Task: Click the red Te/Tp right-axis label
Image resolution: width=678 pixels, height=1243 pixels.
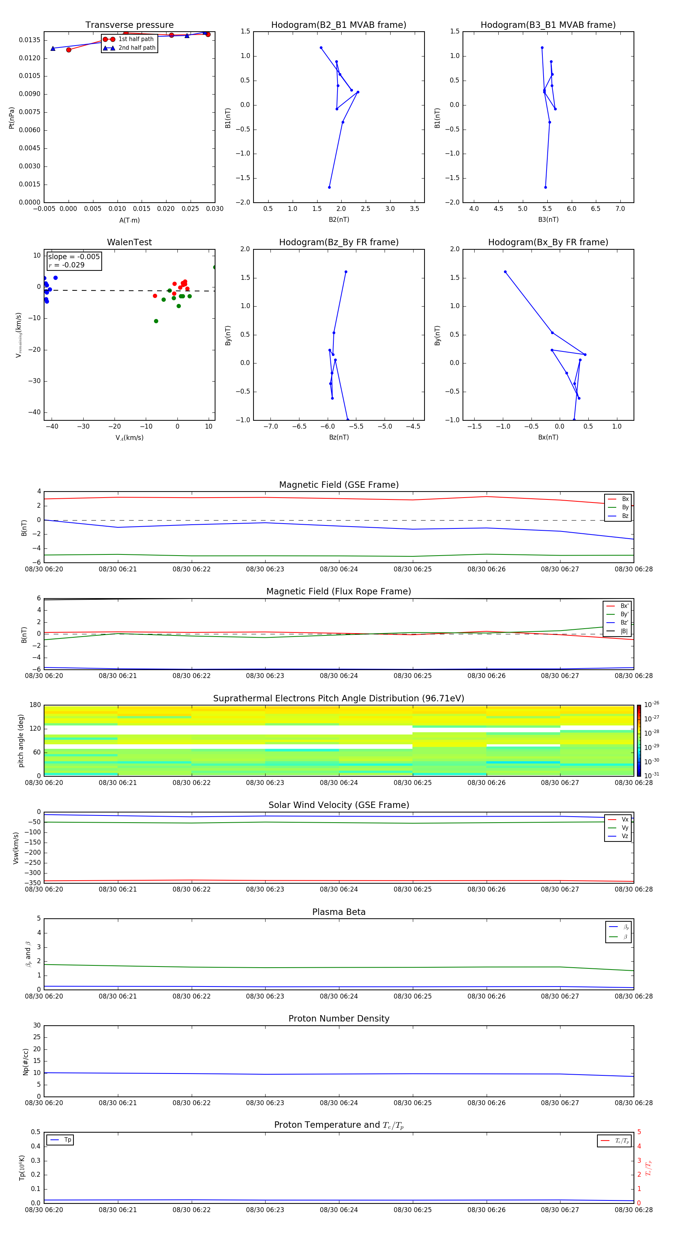Action: pyautogui.click(x=648, y=1168)
